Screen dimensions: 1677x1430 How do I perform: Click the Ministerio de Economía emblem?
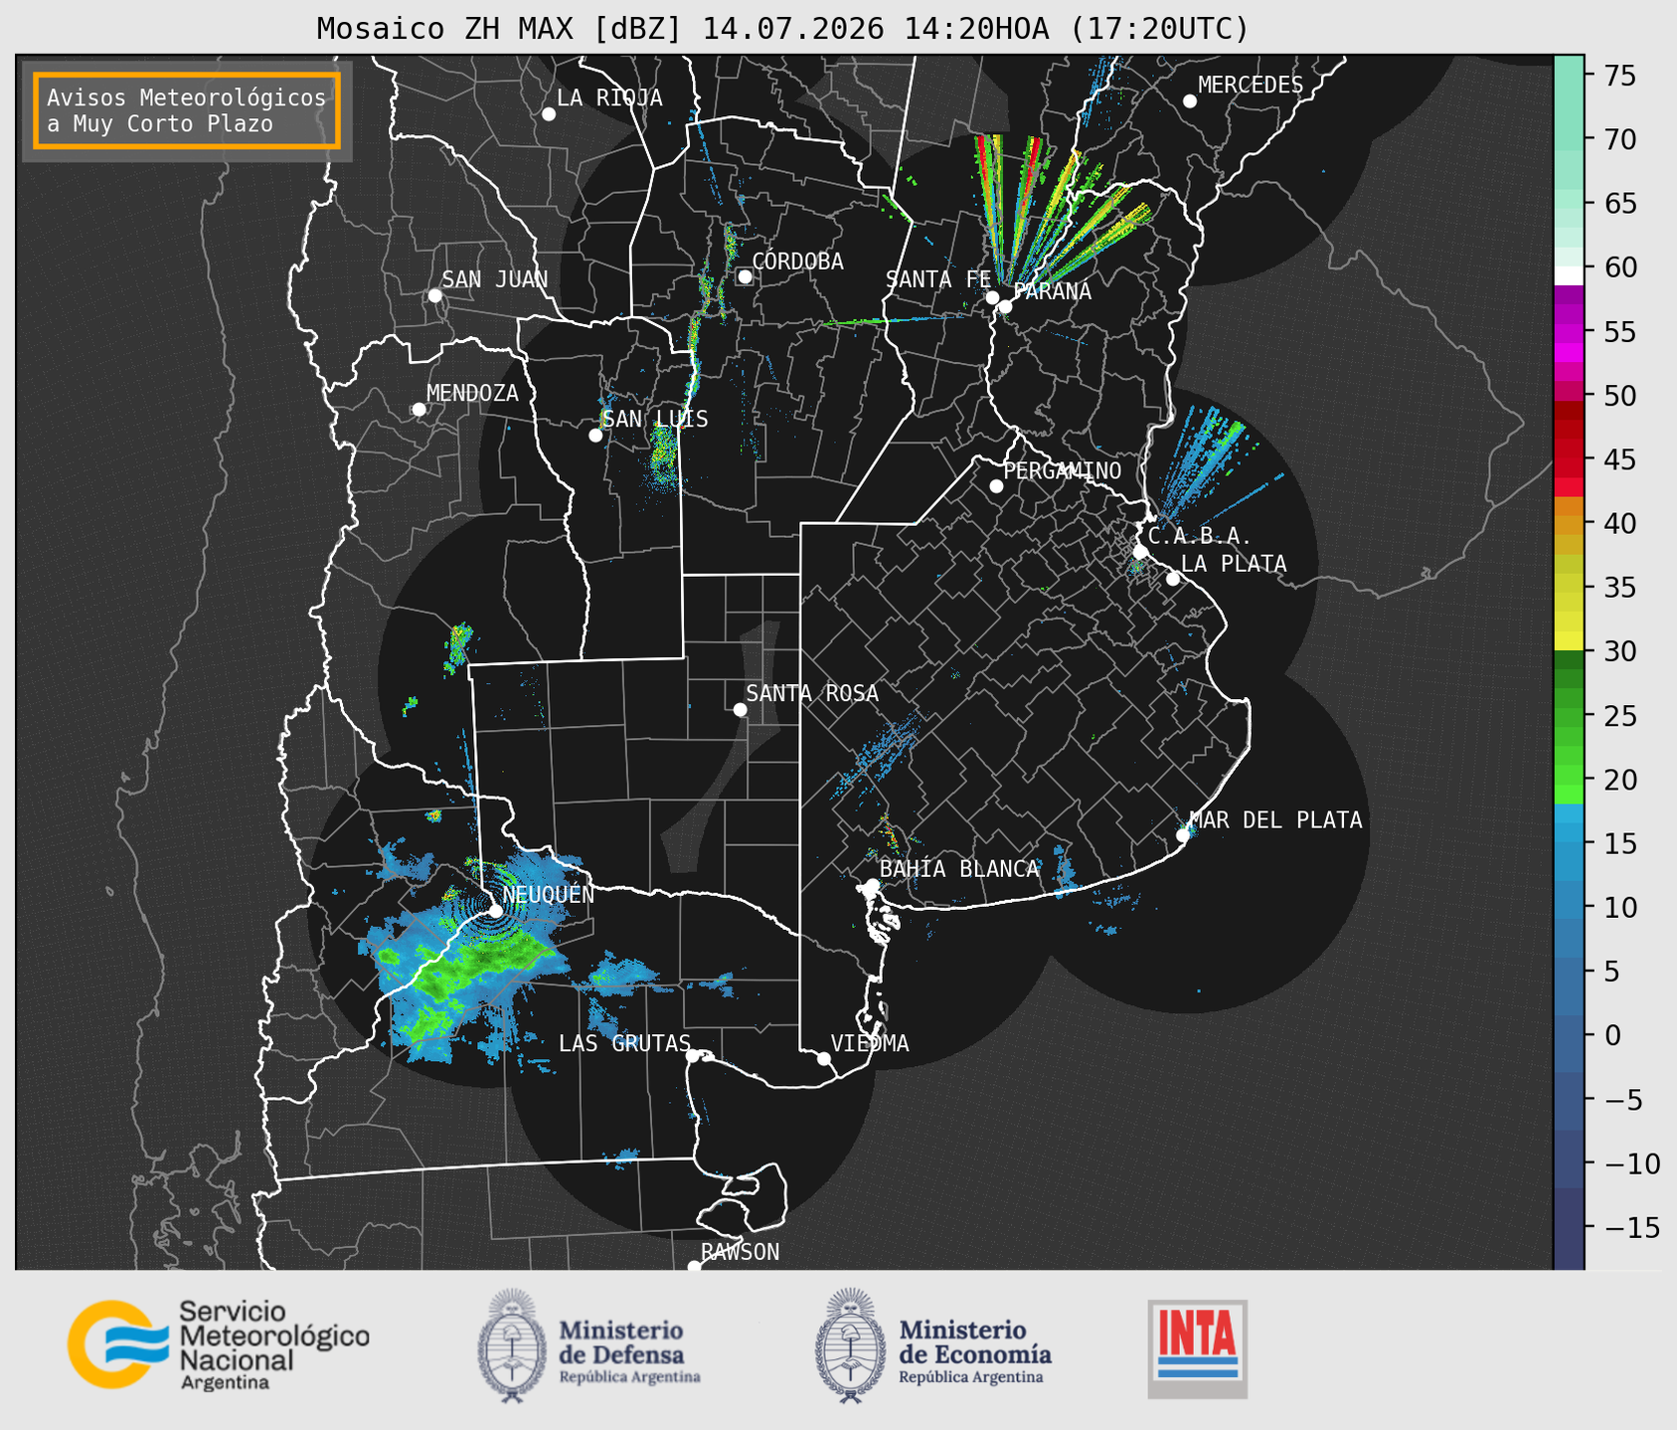pyautogui.click(x=851, y=1345)
